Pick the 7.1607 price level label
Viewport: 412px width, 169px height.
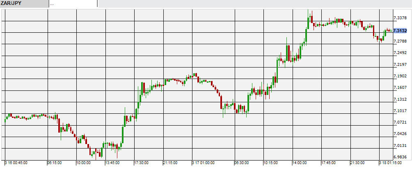pos(400,88)
